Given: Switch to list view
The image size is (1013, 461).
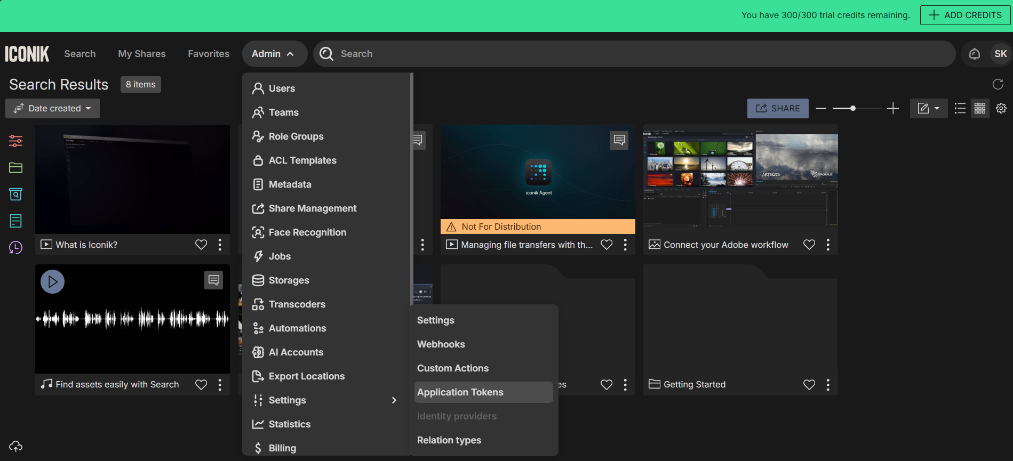Looking at the screenshot, I should point(960,108).
